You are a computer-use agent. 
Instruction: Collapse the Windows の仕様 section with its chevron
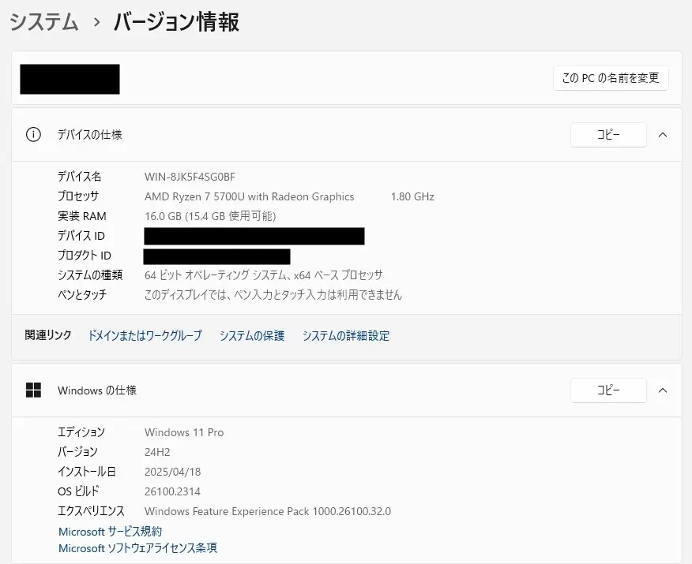(x=663, y=390)
